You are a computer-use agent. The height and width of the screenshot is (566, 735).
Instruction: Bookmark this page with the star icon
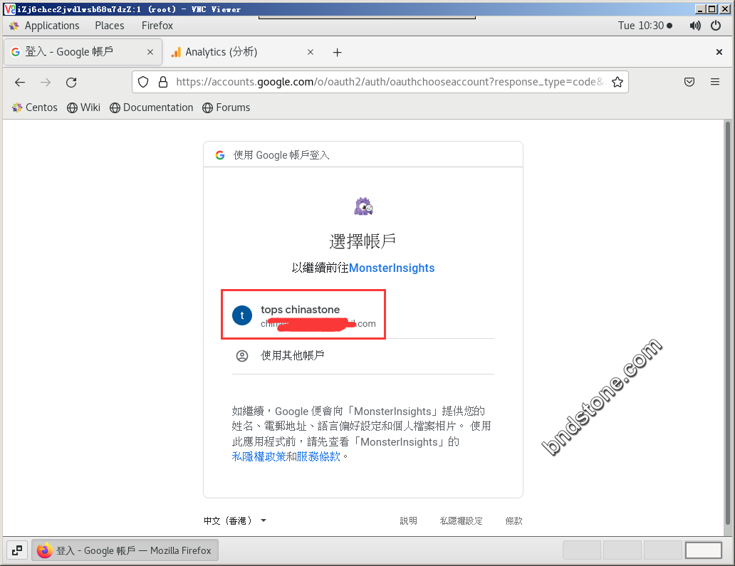617,82
